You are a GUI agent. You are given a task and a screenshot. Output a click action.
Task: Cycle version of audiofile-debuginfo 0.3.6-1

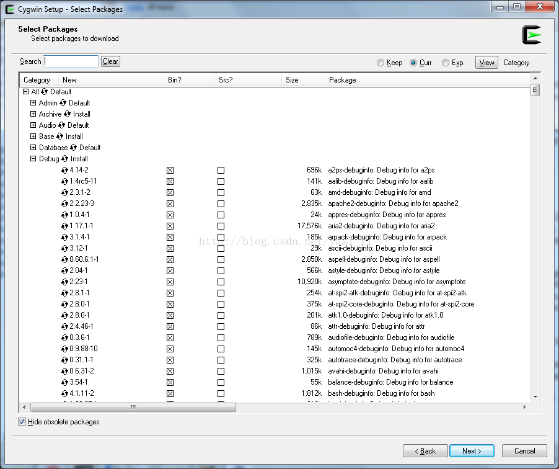pyautogui.click(x=64, y=337)
